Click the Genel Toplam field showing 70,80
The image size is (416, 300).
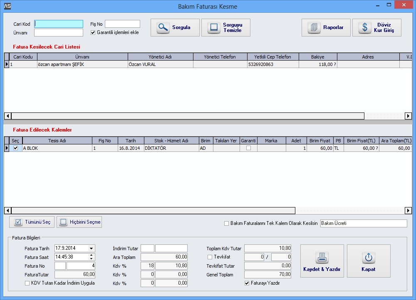click(267, 274)
